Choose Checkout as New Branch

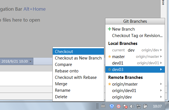(78, 58)
